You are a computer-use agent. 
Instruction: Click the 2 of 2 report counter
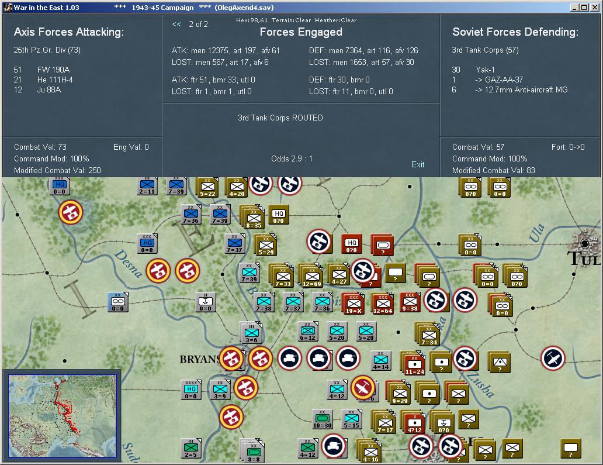[x=198, y=24]
